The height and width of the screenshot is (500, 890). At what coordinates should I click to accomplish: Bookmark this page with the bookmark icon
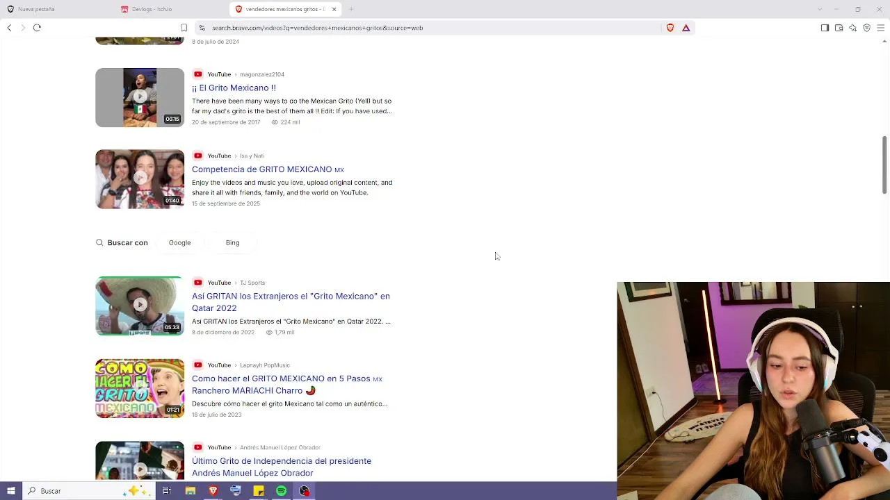184,28
